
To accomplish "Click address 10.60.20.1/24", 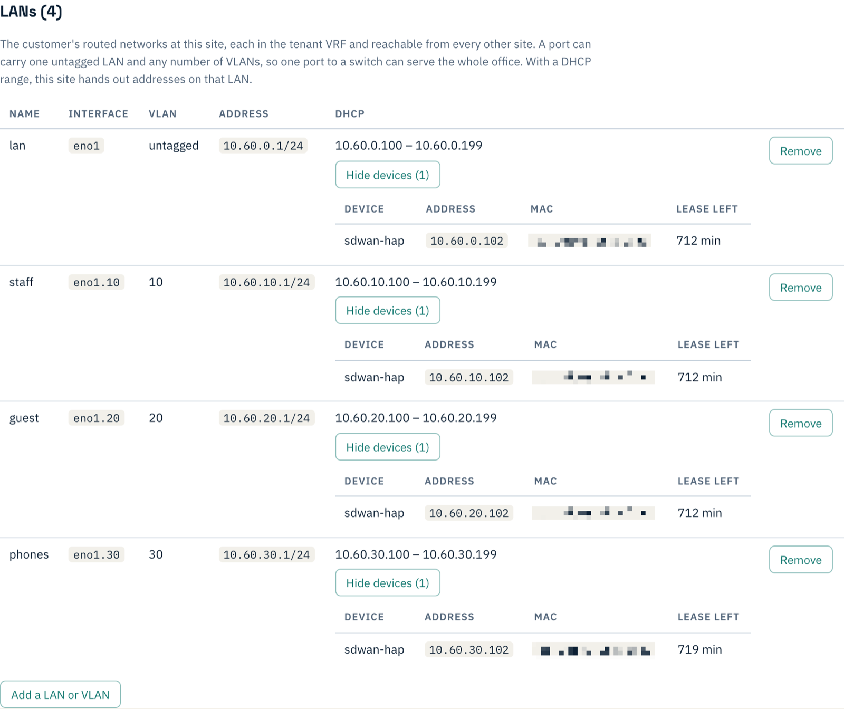I will (266, 418).
